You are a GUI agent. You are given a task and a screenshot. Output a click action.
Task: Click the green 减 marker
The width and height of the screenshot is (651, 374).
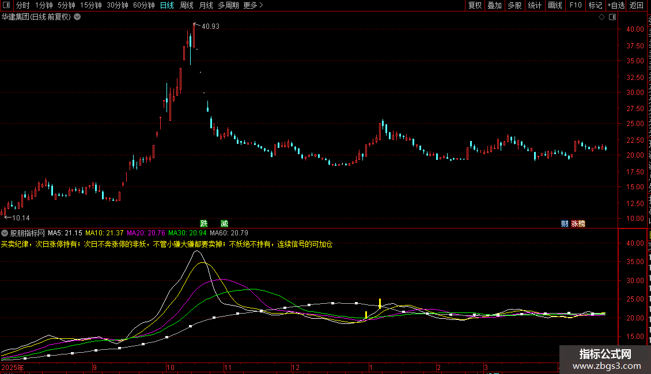pos(224,223)
